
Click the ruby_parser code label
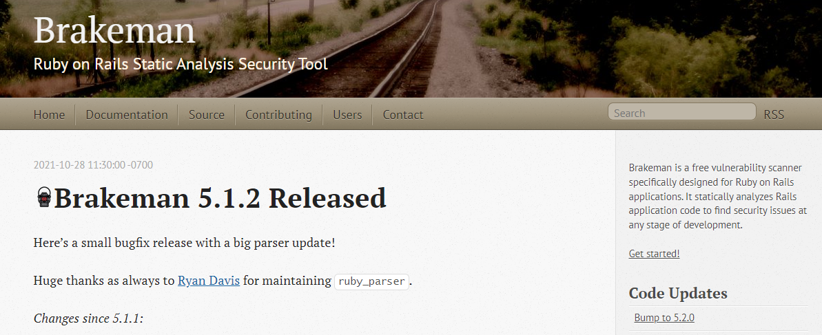(371, 281)
